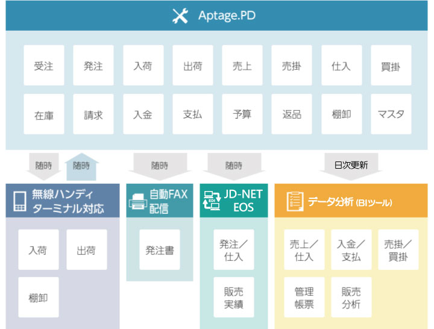Open the 管理帳票 tile in data analysis
This screenshot has width=434, height=329.
(x=304, y=298)
